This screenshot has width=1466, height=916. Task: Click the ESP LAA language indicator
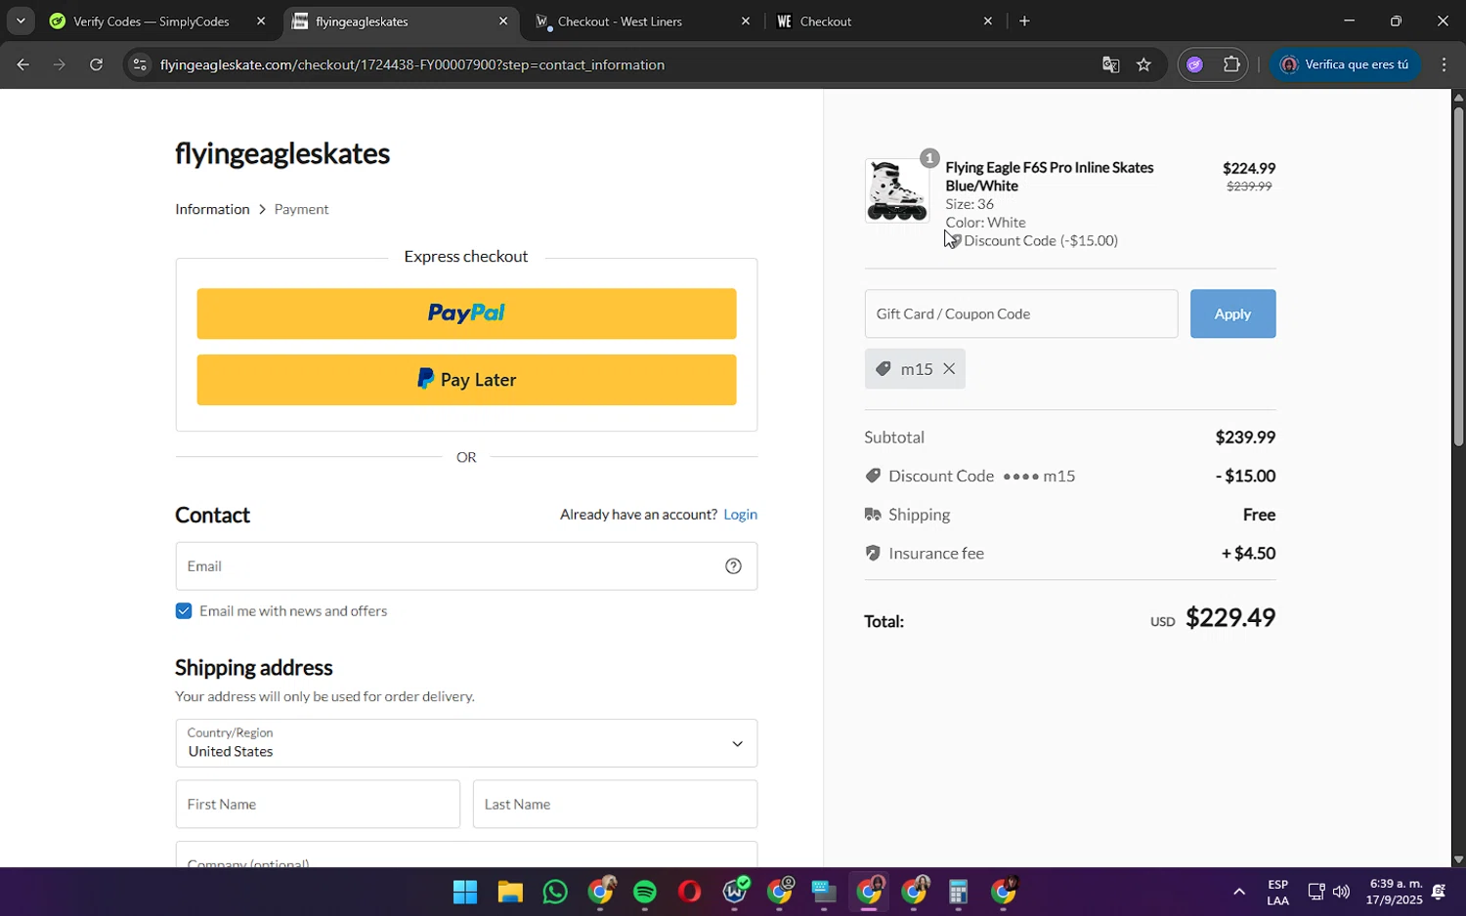(1277, 892)
